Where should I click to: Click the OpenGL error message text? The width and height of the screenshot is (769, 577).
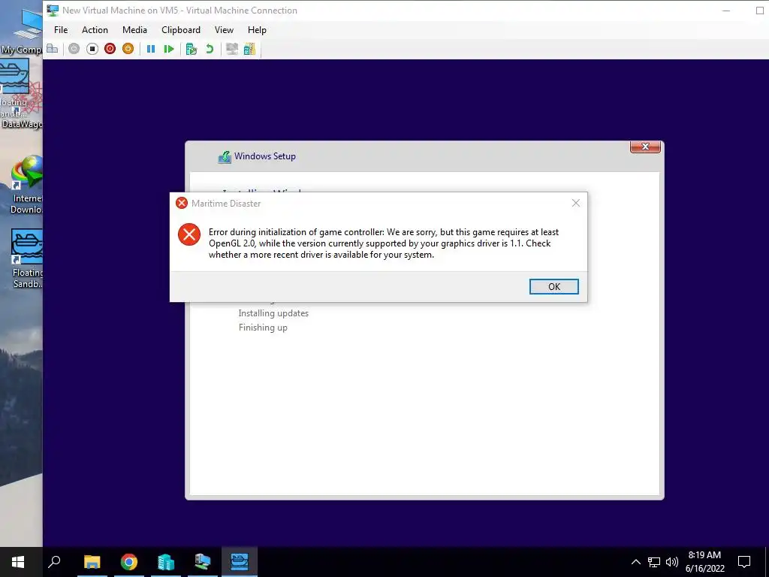[384, 243]
